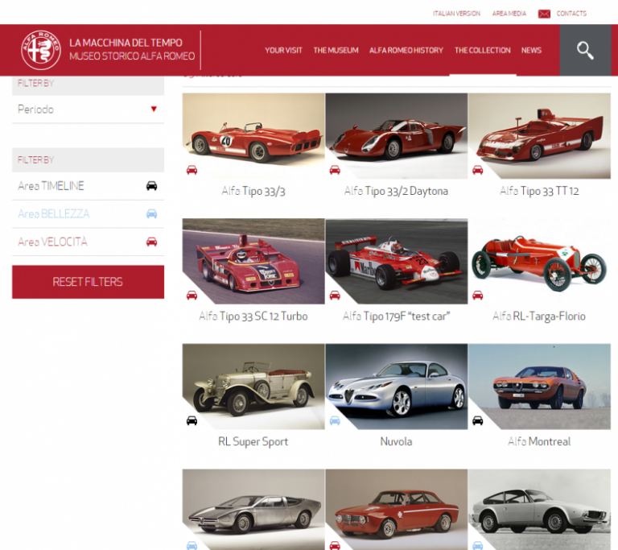Click red car icon next to Area VELOCITÀ
The width and height of the screenshot is (618, 550).
(x=151, y=242)
